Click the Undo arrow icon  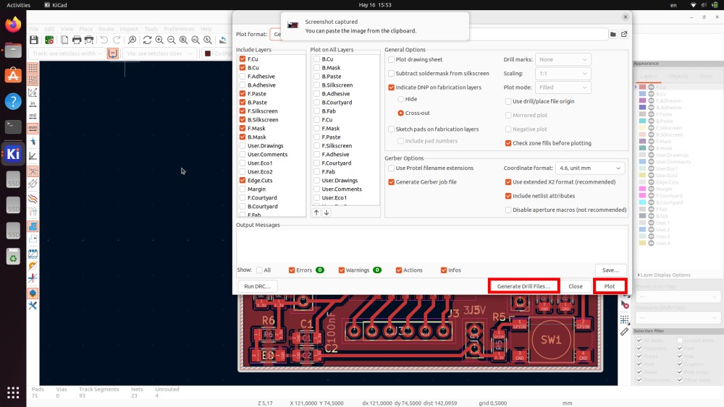click(104, 40)
